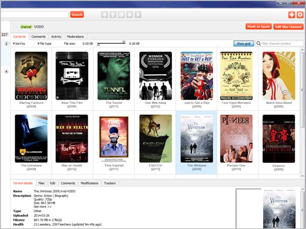Click Edit this Channel button

(x=289, y=26)
